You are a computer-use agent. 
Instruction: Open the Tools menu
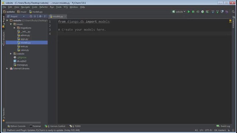tap(59, 7)
